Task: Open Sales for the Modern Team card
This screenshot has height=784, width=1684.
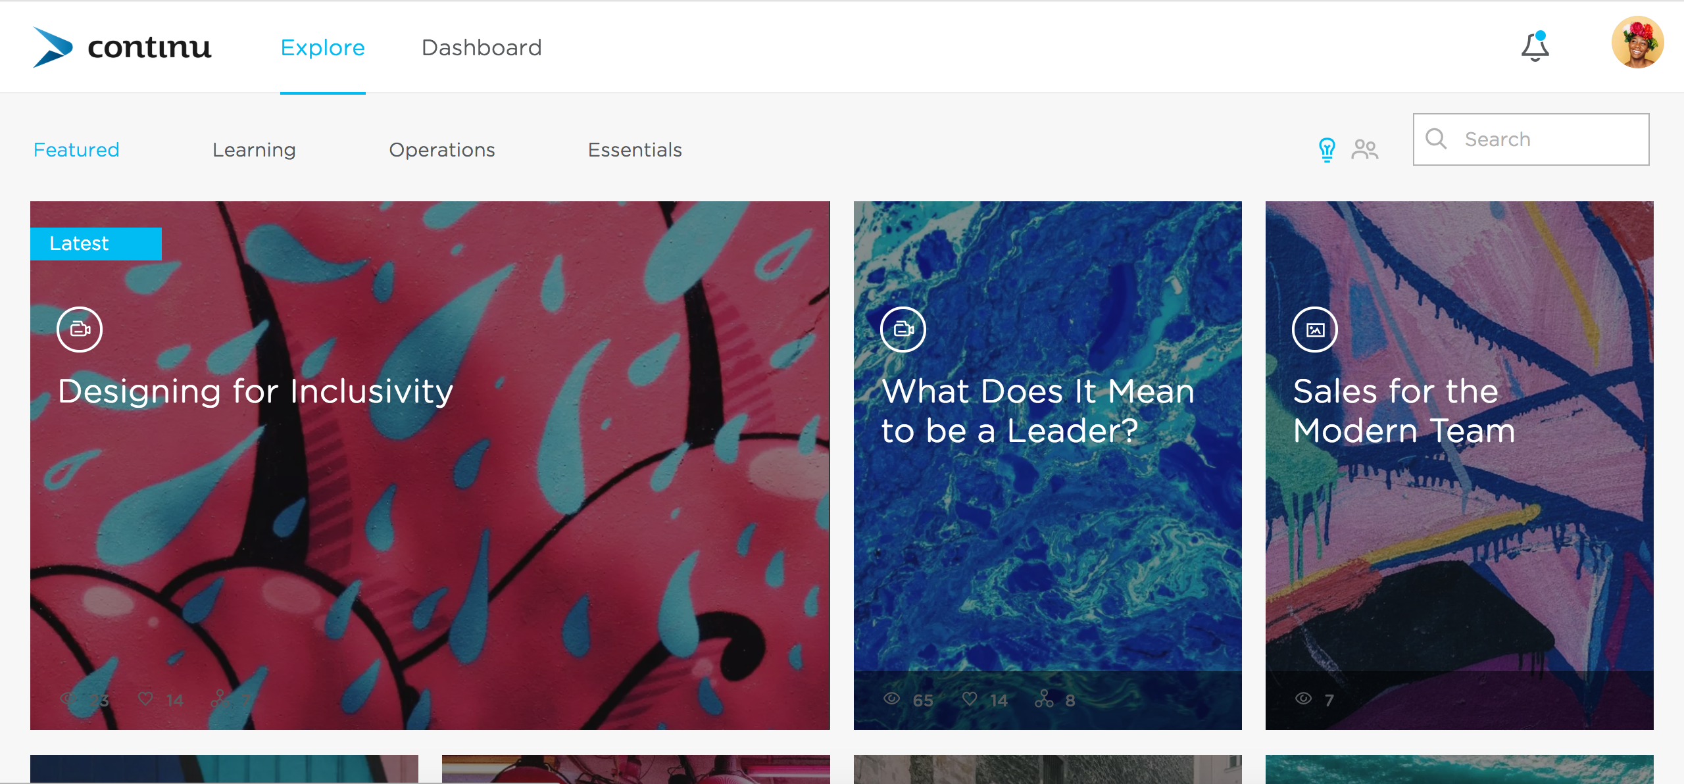Action: pos(1459,466)
